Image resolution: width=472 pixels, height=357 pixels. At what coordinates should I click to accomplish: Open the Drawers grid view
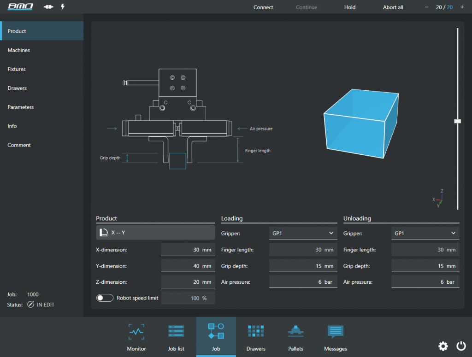coord(256,336)
